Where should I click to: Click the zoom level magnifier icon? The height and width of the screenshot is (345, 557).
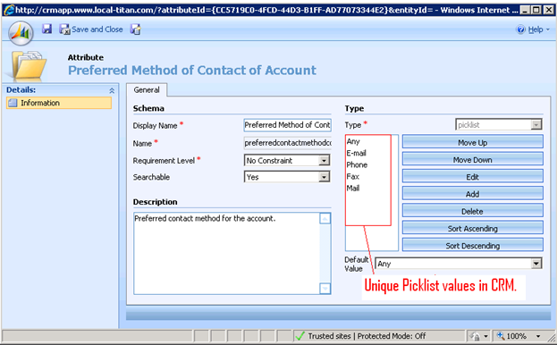point(500,335)
